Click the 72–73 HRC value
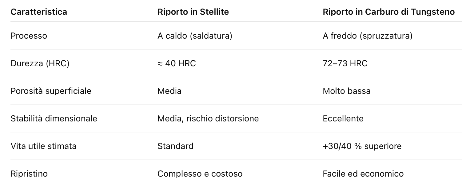The image size is (462, 195). [345, 63]
